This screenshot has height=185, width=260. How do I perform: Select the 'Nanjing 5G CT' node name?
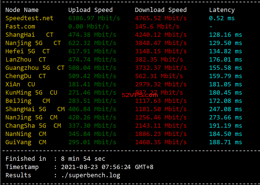tap(33, 43)
